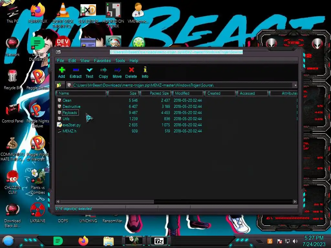This screenshot has height=248, width=331.
Task: Click the horizontal scrollbar left arrow
Action: tap(58, 201)
